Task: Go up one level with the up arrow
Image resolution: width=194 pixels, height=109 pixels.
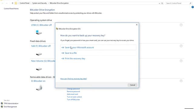Action: click(12, 3)
